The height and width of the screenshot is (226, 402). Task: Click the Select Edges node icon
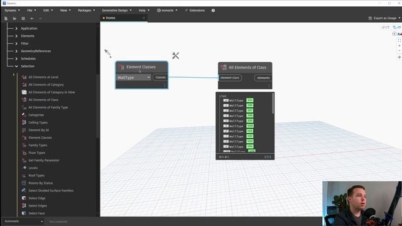[x=24, y=205]
